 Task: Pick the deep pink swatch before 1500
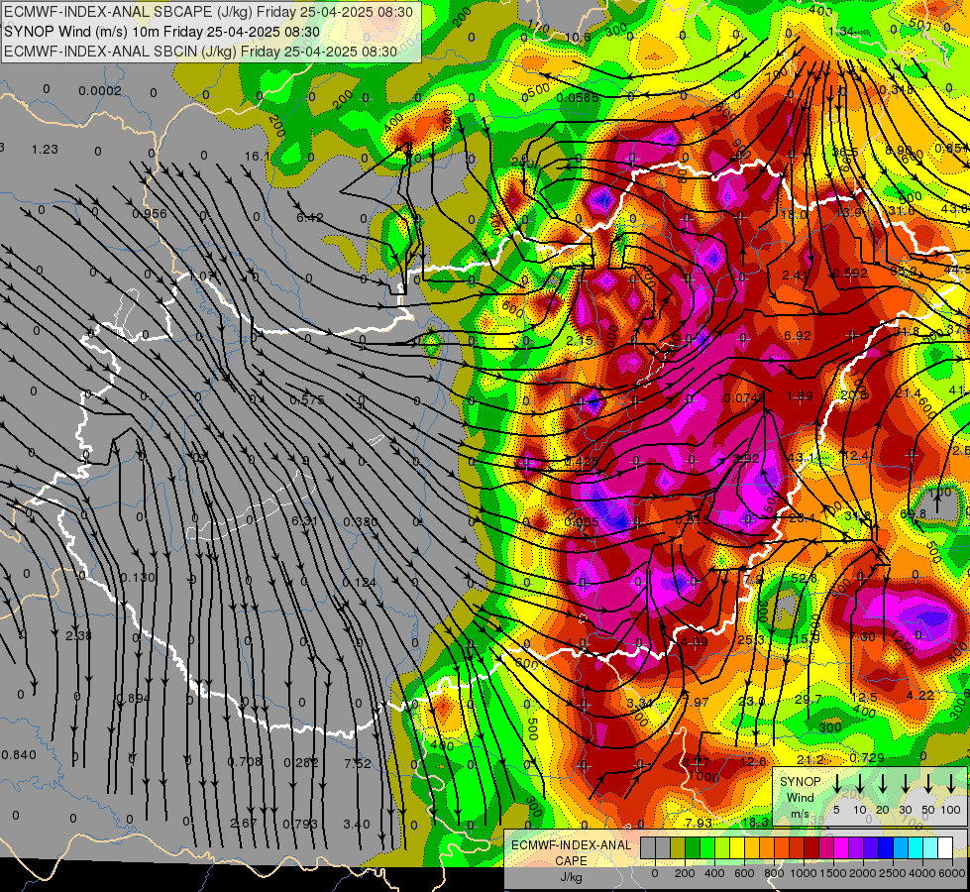coord(826,848)
